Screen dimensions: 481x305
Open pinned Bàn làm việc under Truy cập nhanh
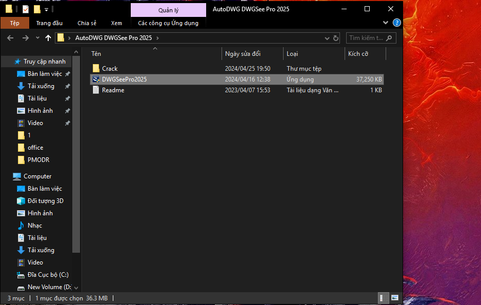tap(45, 74)
